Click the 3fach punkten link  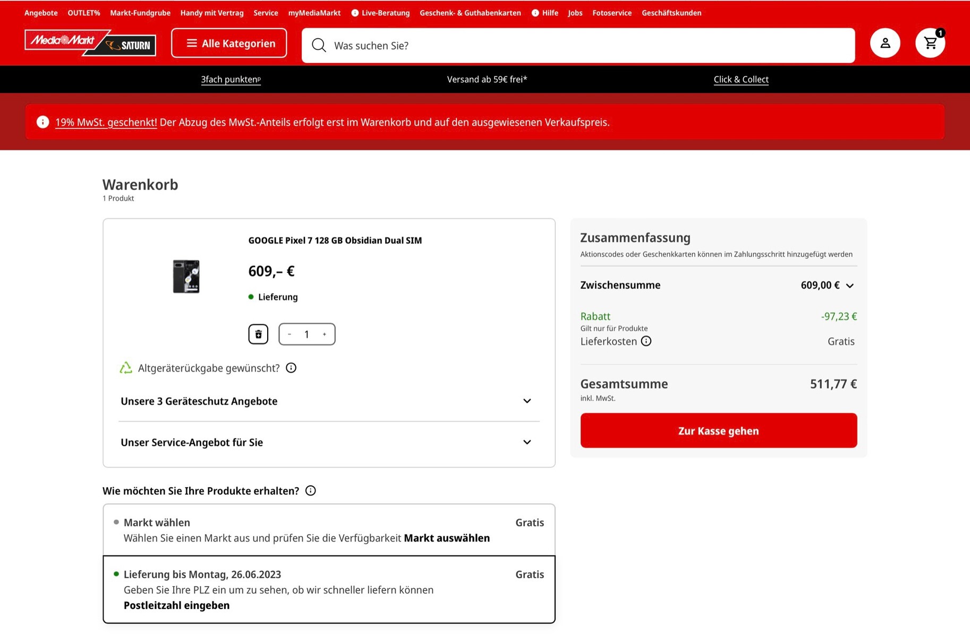click(x=231, y=80)
